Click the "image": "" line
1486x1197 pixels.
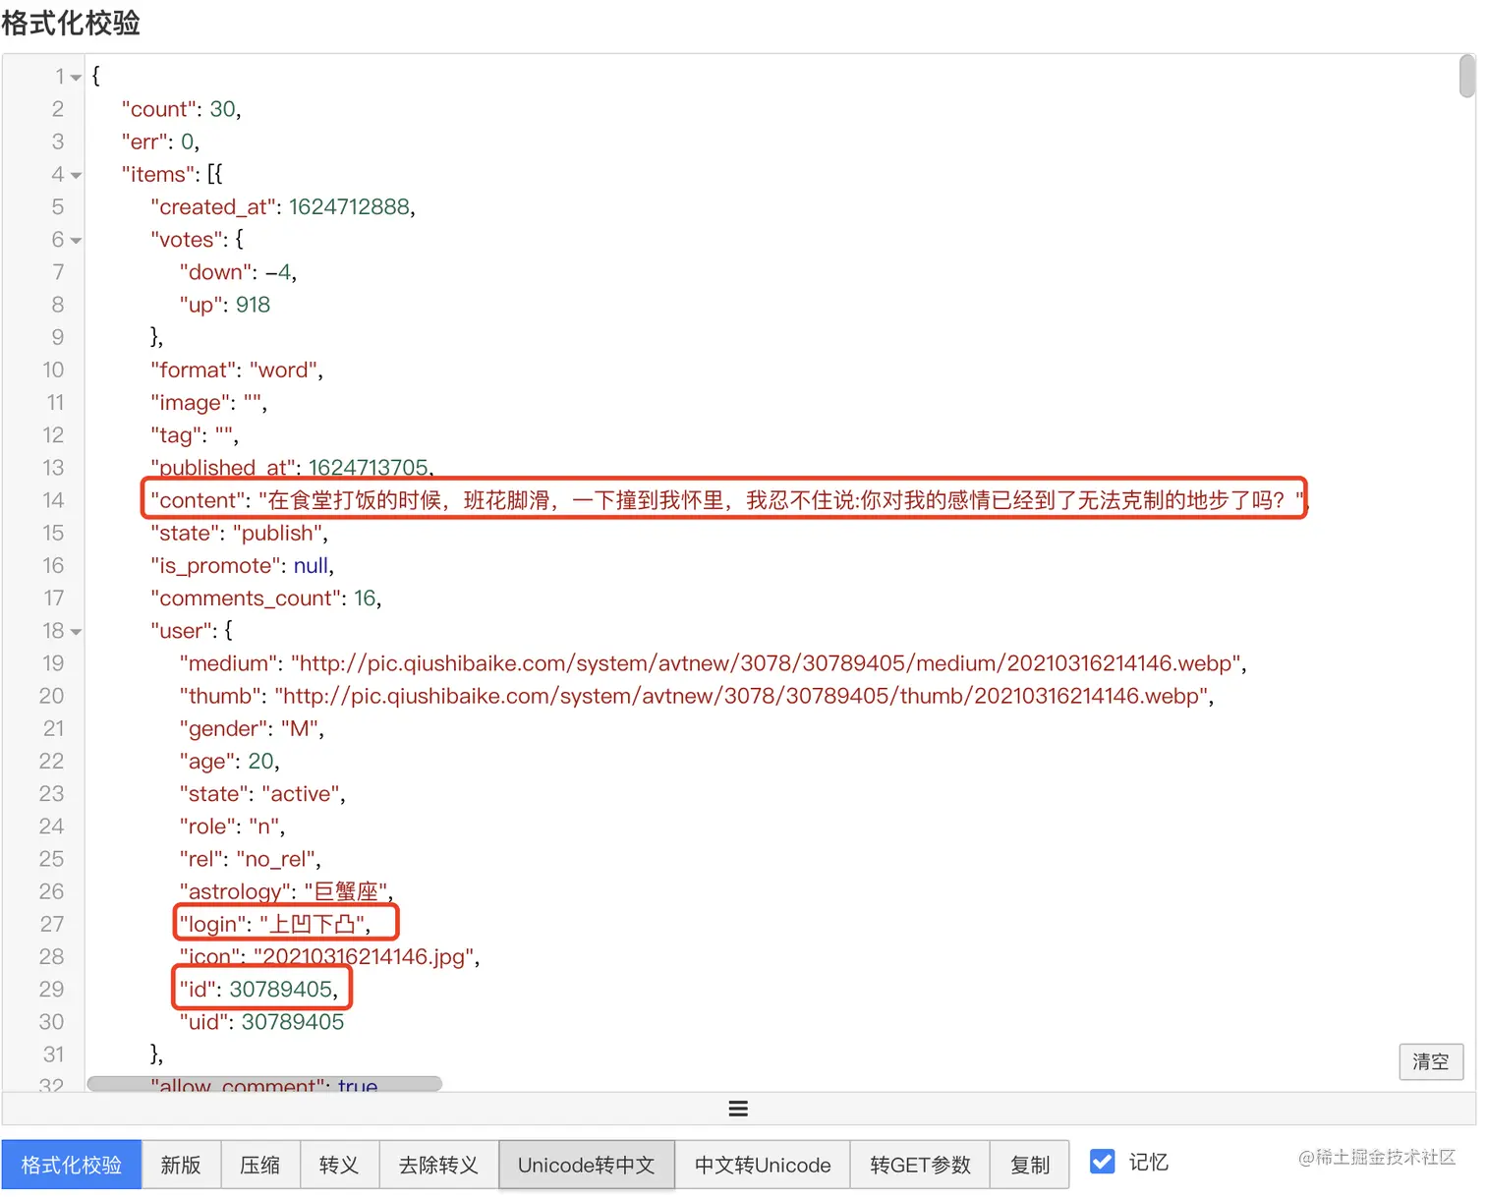coord(208,402)
